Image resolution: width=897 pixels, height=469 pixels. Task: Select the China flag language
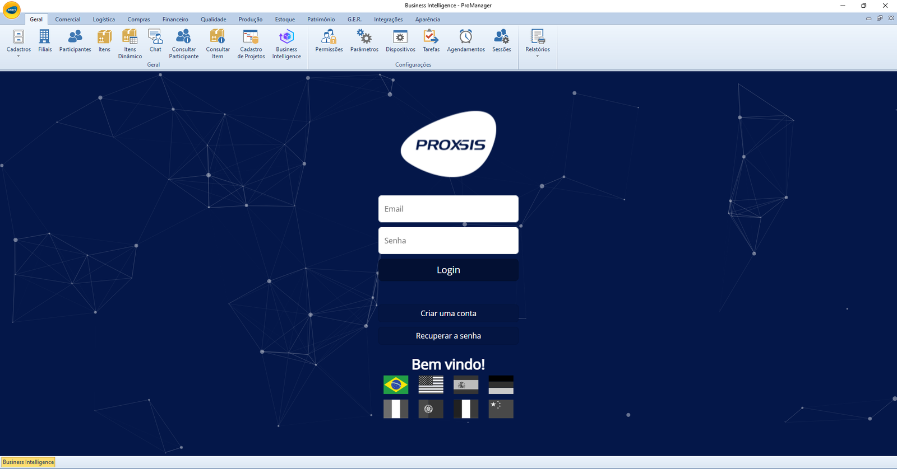tap(501, 409)
